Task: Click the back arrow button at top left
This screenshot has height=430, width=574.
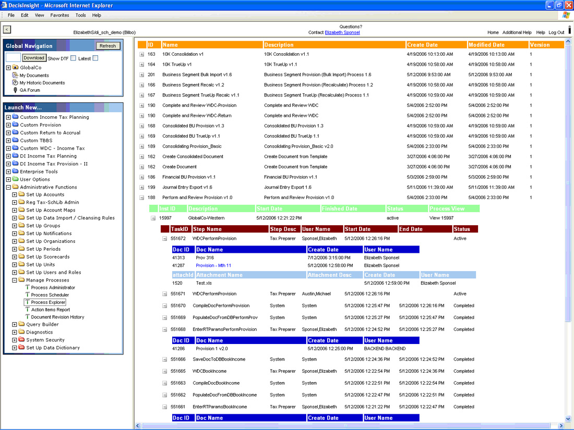Action: coord(7,30)
